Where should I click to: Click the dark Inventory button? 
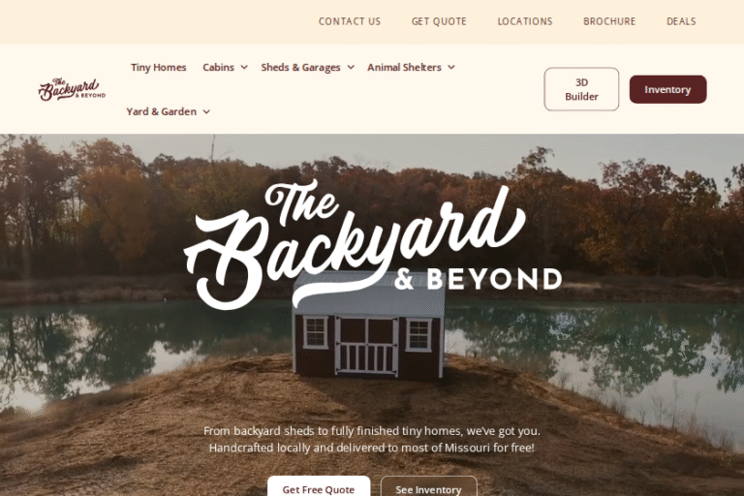[667, 89]
